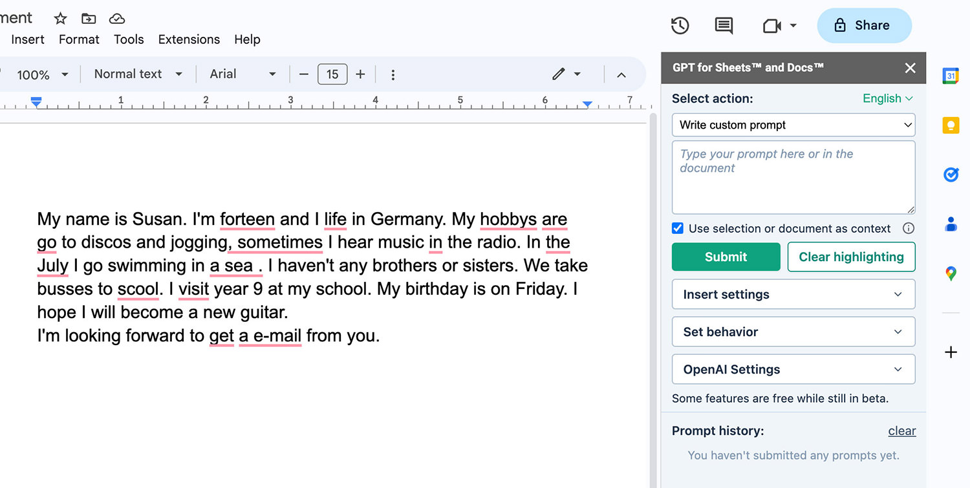This screenshot has width=970, height=488.
Task: Click the underlined word "visit"
Action: point(193,289)
